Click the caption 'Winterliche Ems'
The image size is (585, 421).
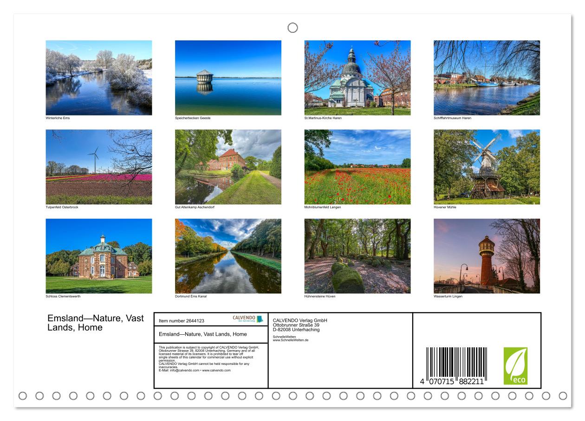tap(58, 118)
